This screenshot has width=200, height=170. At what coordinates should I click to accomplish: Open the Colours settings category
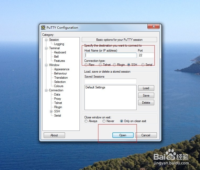tap(59, 86)
